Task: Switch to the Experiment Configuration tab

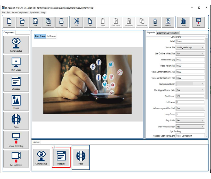Action: [168, 33]
